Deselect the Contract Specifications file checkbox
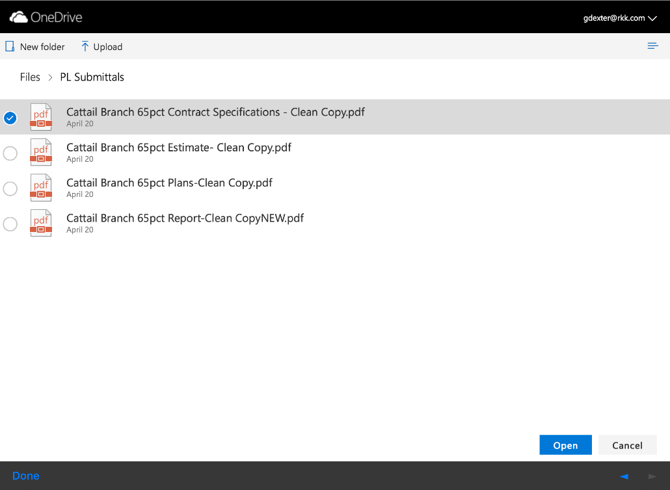The height and width of the screenshot is (490, 670). pos(10,118)
